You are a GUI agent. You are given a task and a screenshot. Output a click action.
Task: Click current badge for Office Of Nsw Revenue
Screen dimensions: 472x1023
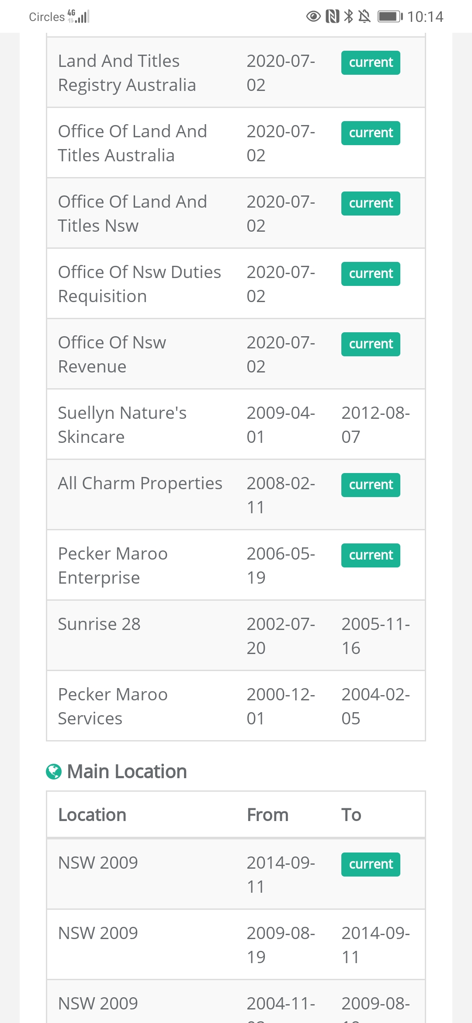[x=371, y=344]
